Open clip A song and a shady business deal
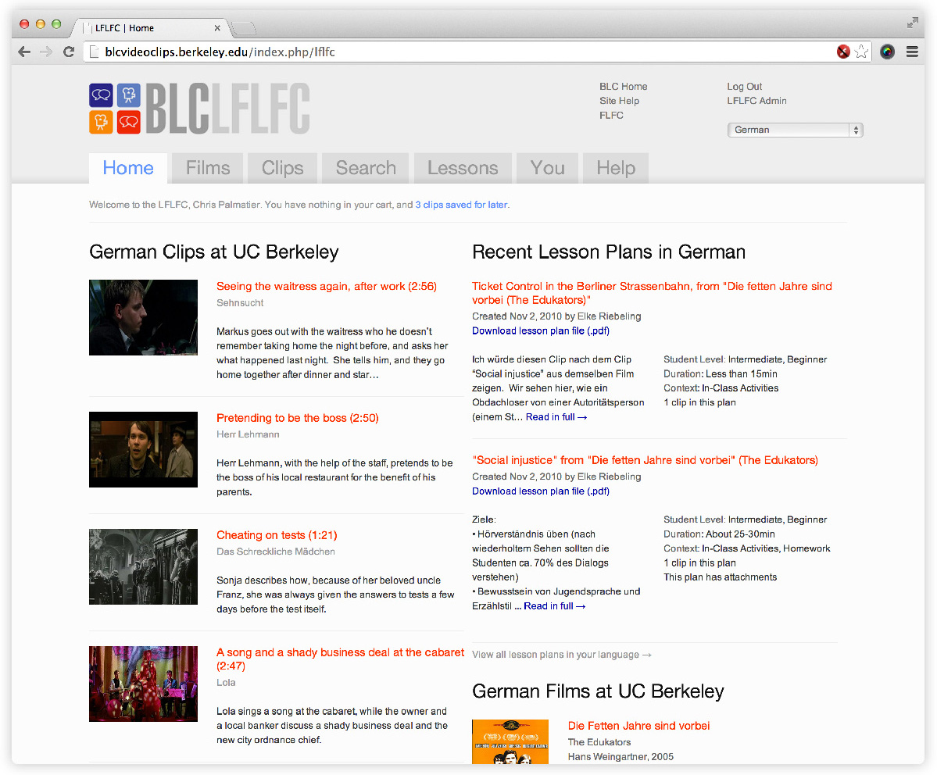The image size is (937, 775). pyautogui.click(x=340, y=659)
